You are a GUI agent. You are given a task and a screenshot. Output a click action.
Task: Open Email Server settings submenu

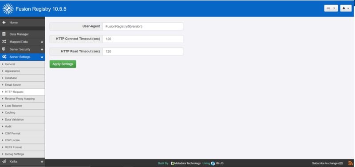[x=23, y=85]
